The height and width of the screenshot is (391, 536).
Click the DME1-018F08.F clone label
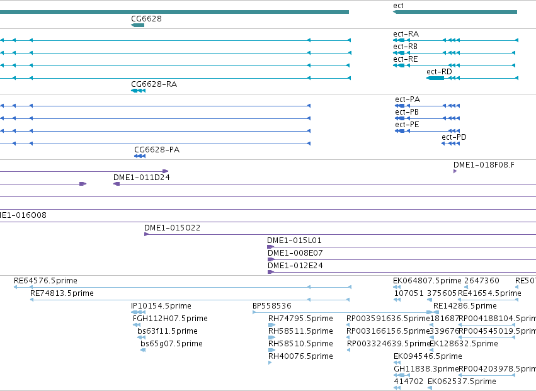pyautogui.click(x=484, y=165)
